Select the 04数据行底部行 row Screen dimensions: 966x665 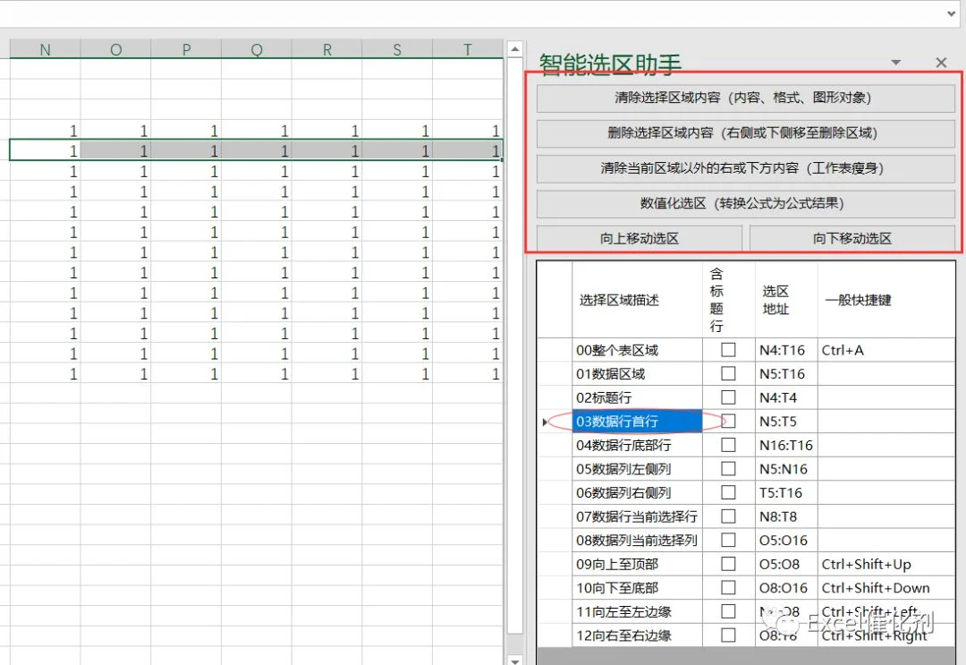point(746,445)
